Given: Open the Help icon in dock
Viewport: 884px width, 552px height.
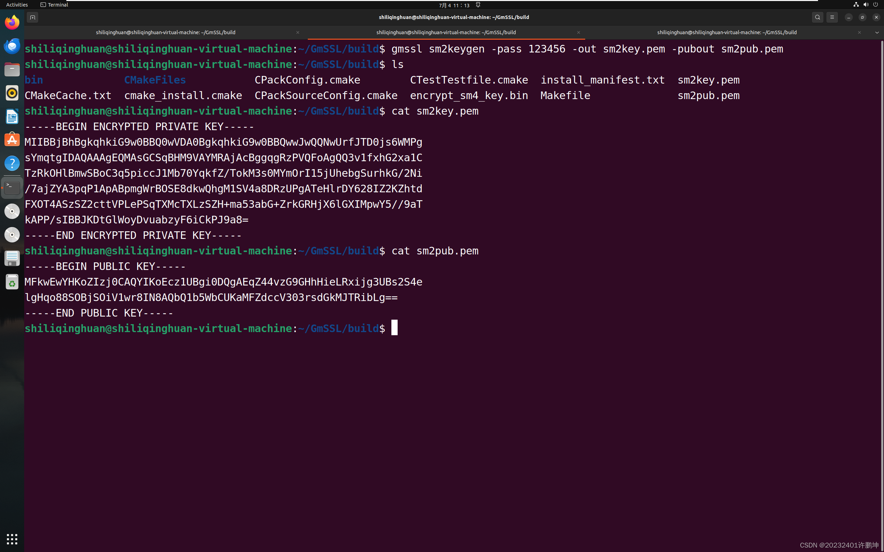Looking at the screenshot, I should click(12, 163).
